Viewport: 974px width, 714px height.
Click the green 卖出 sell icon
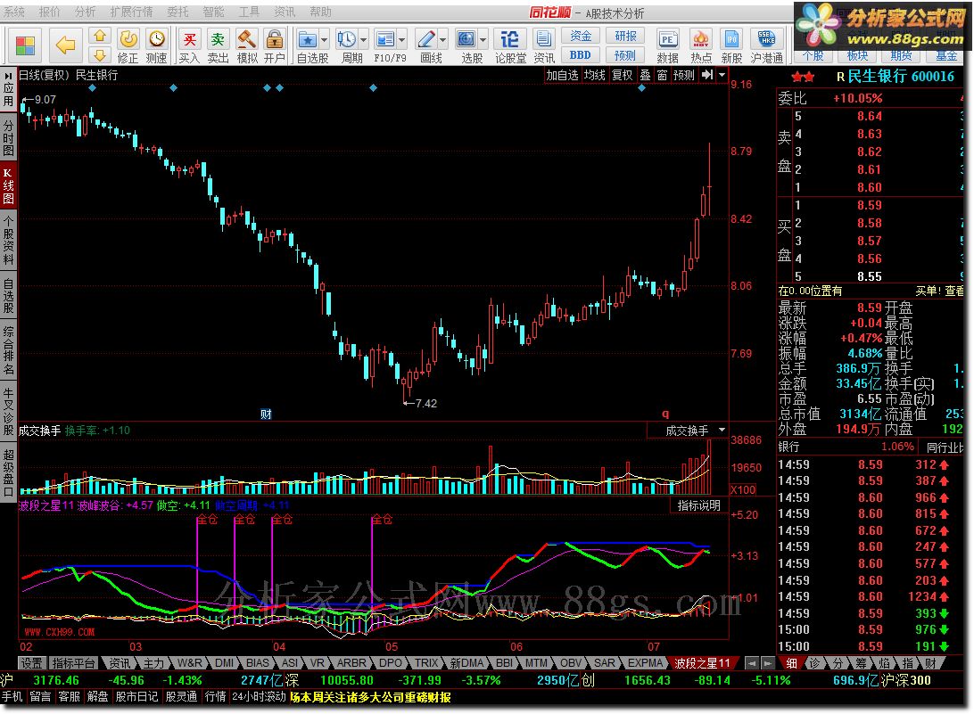click(x=218, y=39)
